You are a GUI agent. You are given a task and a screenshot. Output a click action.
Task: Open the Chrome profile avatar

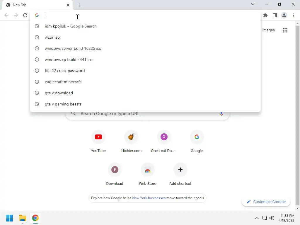284,15
